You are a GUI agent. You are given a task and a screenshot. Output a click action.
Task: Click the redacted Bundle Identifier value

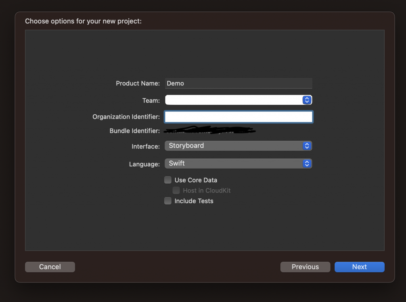[x=210, y=130]
